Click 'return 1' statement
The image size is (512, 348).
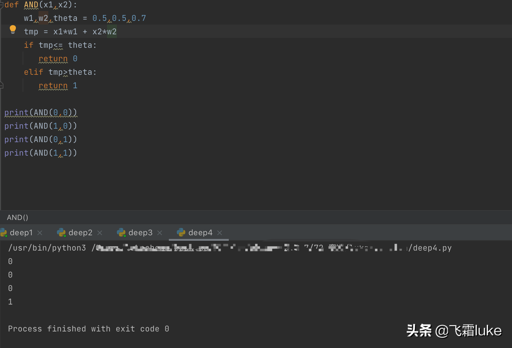coord(58,85)
